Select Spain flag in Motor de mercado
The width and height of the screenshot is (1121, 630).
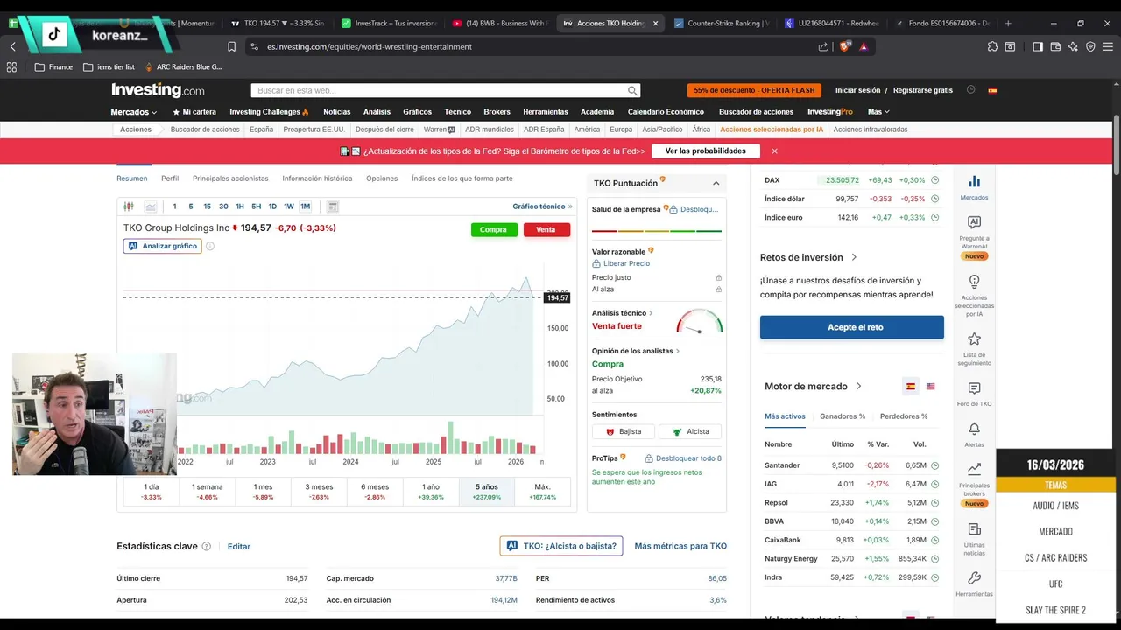tap(911, 386)
